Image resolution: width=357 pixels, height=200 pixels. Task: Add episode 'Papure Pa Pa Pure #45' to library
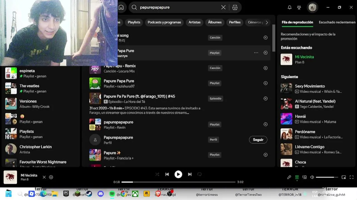click(266, 98)
